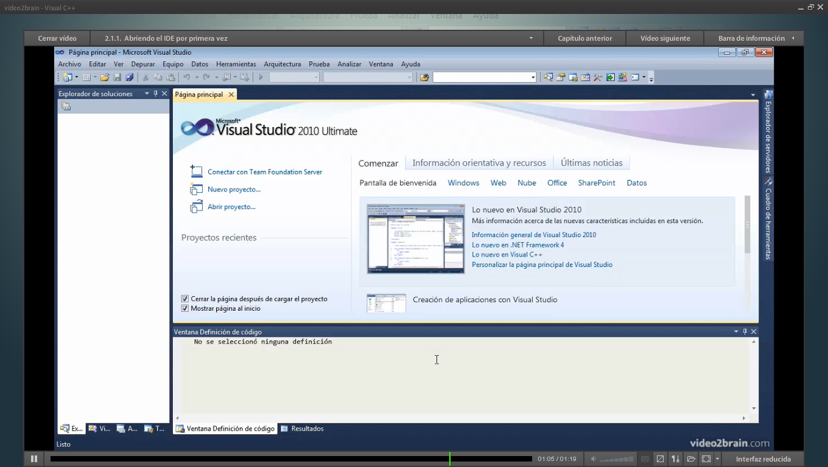Open the Explorador de soluciones panel options dropdown
828x467 pixels.
coord(147,94)
